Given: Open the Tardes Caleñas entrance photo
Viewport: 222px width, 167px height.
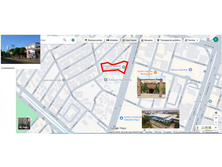Looking at the screenshot, I should coord(151,87).
